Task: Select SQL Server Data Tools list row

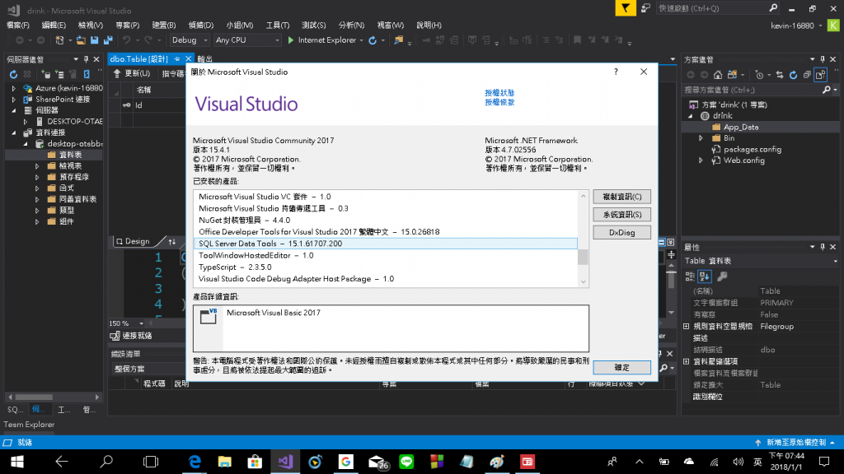Action: click(x=386, y=244)
